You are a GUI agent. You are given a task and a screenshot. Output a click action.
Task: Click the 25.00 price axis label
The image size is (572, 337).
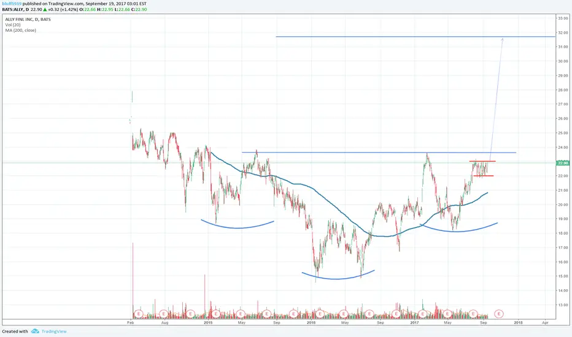(563, 133)
